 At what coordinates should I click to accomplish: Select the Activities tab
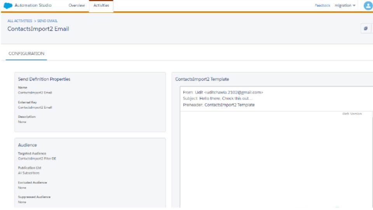101,5
